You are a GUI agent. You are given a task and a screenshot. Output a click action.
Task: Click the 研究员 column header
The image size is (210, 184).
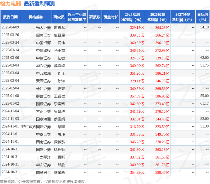(59, 17)
